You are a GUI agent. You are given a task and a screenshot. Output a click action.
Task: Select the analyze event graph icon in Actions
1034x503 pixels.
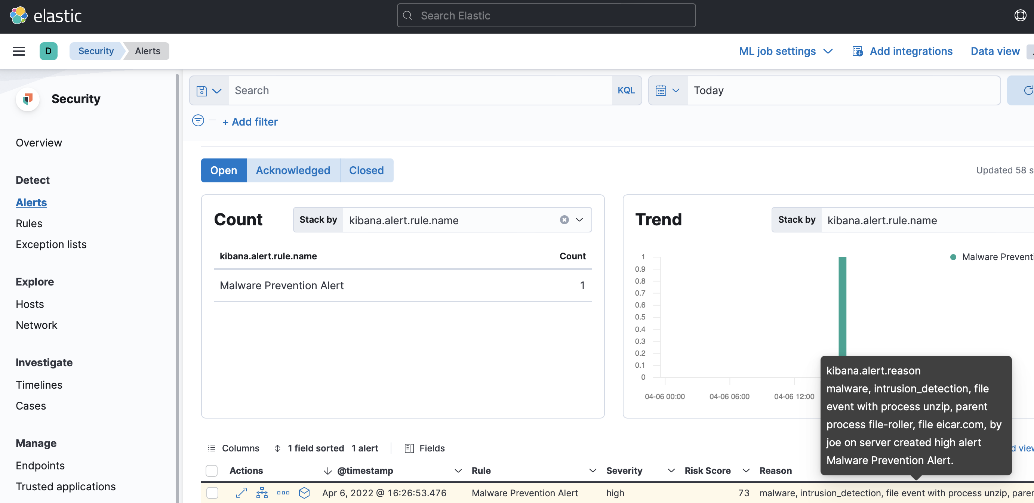coord(262,493)
